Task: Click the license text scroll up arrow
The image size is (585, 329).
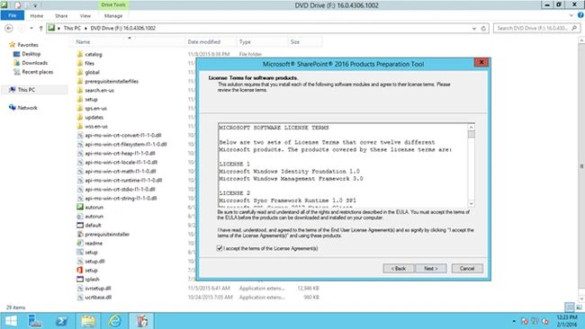Action: 472,128
